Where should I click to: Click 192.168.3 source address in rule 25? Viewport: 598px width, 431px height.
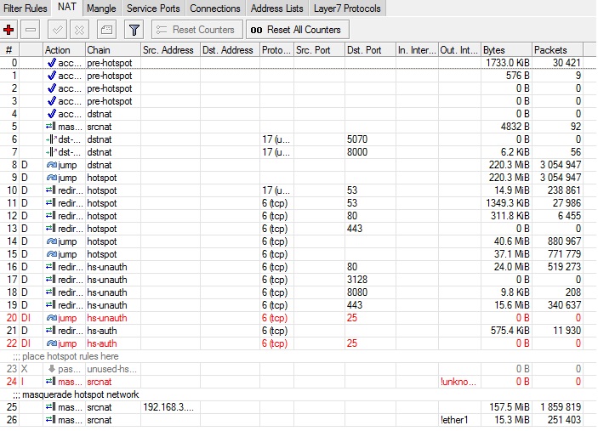pos(168,407)
